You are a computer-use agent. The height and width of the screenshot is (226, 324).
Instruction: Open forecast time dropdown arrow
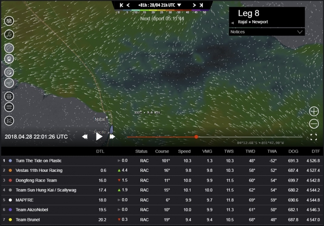(179, 5)
